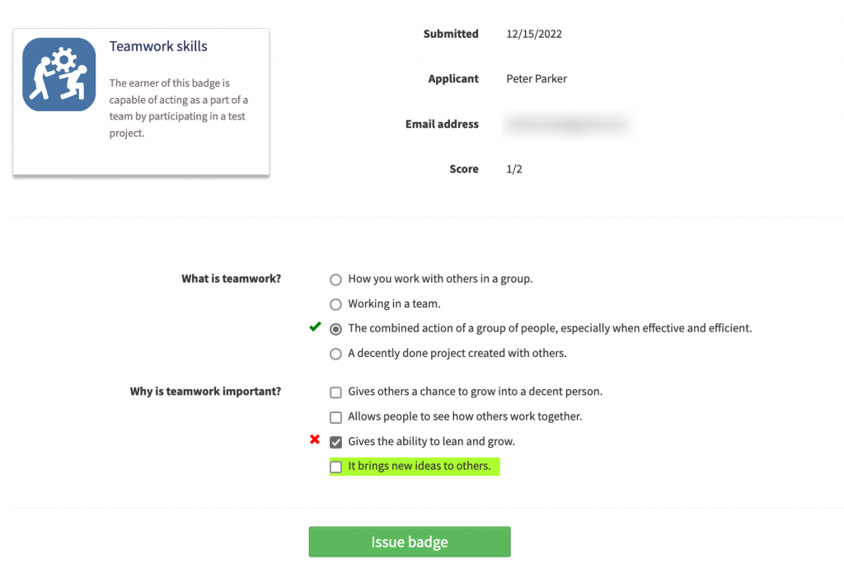This screenshot has height=564, width=844.
Task: Click the green checkmark icon
Action: coord(315,327)
